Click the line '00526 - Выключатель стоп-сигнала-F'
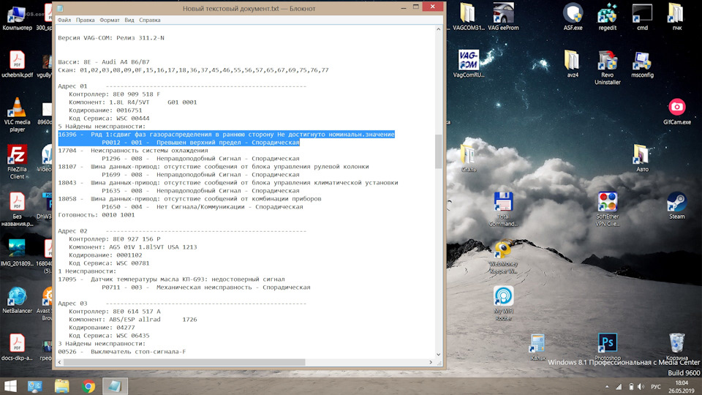The width and height of the screenshot is (702, 395). pyautogui.click(x=122, y=352)
